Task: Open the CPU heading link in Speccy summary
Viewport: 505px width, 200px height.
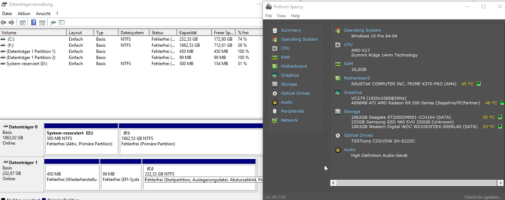Action: point(348,45)
